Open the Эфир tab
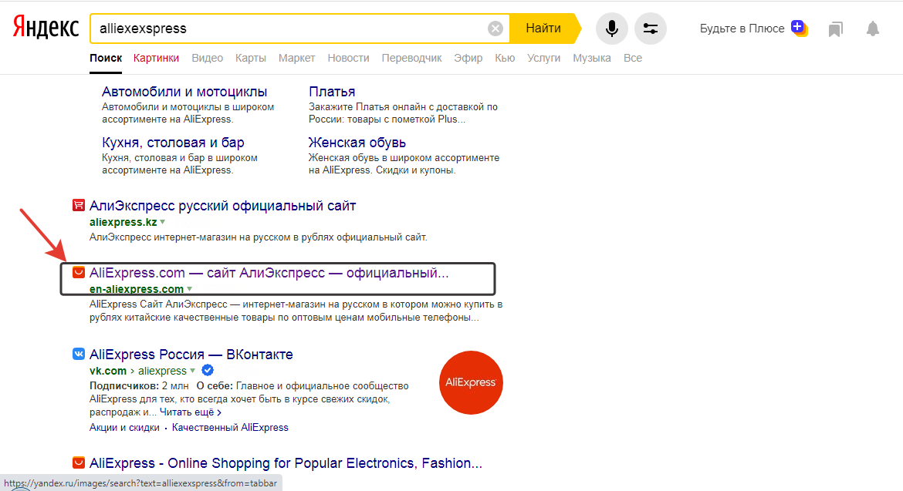This screenshot has height=491, width=903. tap(468, 58)
